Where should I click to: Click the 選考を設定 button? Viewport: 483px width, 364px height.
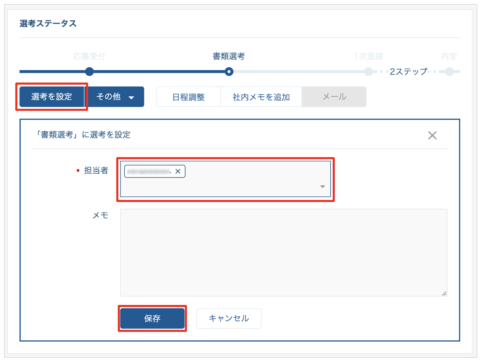(x=52, y=97)
